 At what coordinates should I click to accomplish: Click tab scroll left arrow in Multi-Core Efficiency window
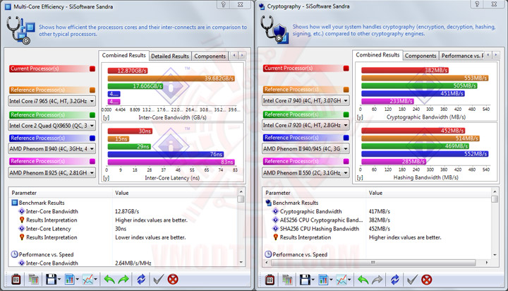click(234, 56)
